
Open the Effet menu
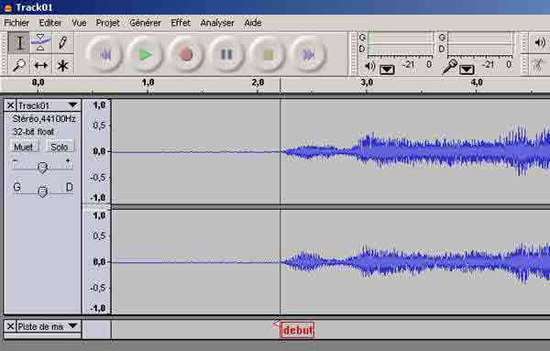point(181,23)
